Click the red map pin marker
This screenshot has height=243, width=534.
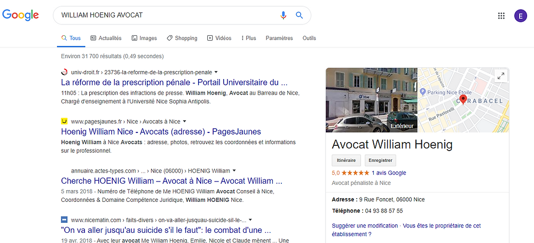click(x=462, y=99)
